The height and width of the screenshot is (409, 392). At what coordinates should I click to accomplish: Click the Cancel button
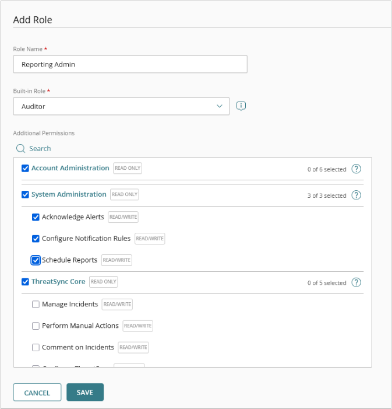(37, 393)
